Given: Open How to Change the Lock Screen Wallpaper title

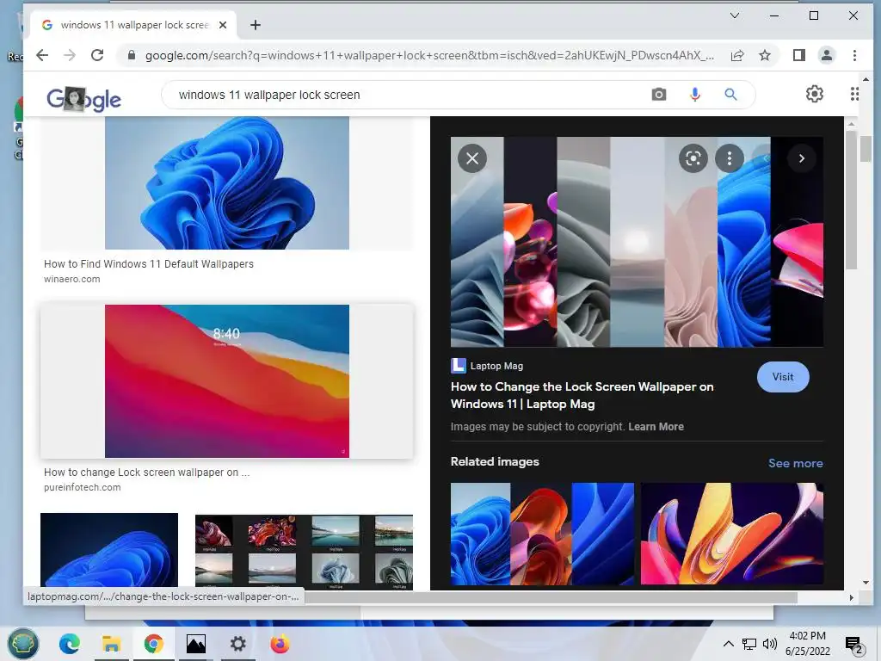Looking at the screenshot, I should pyautogui.click(x=582, y=395).
